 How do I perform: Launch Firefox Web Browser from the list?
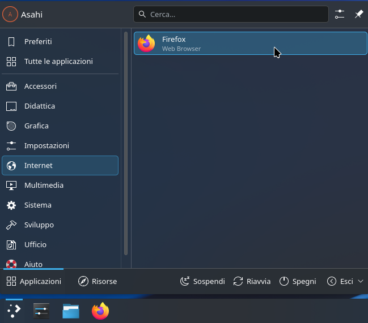pyautogui.click(x=250, y=44)
